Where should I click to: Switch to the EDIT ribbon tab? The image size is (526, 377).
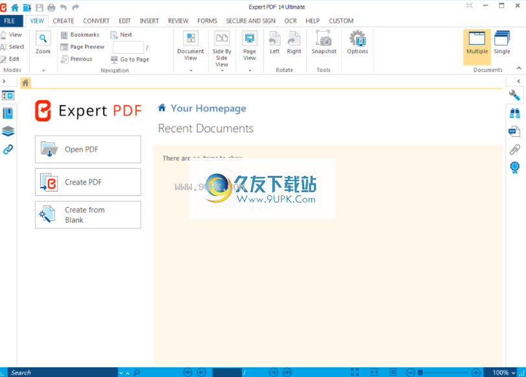click(x=125, y=21)
